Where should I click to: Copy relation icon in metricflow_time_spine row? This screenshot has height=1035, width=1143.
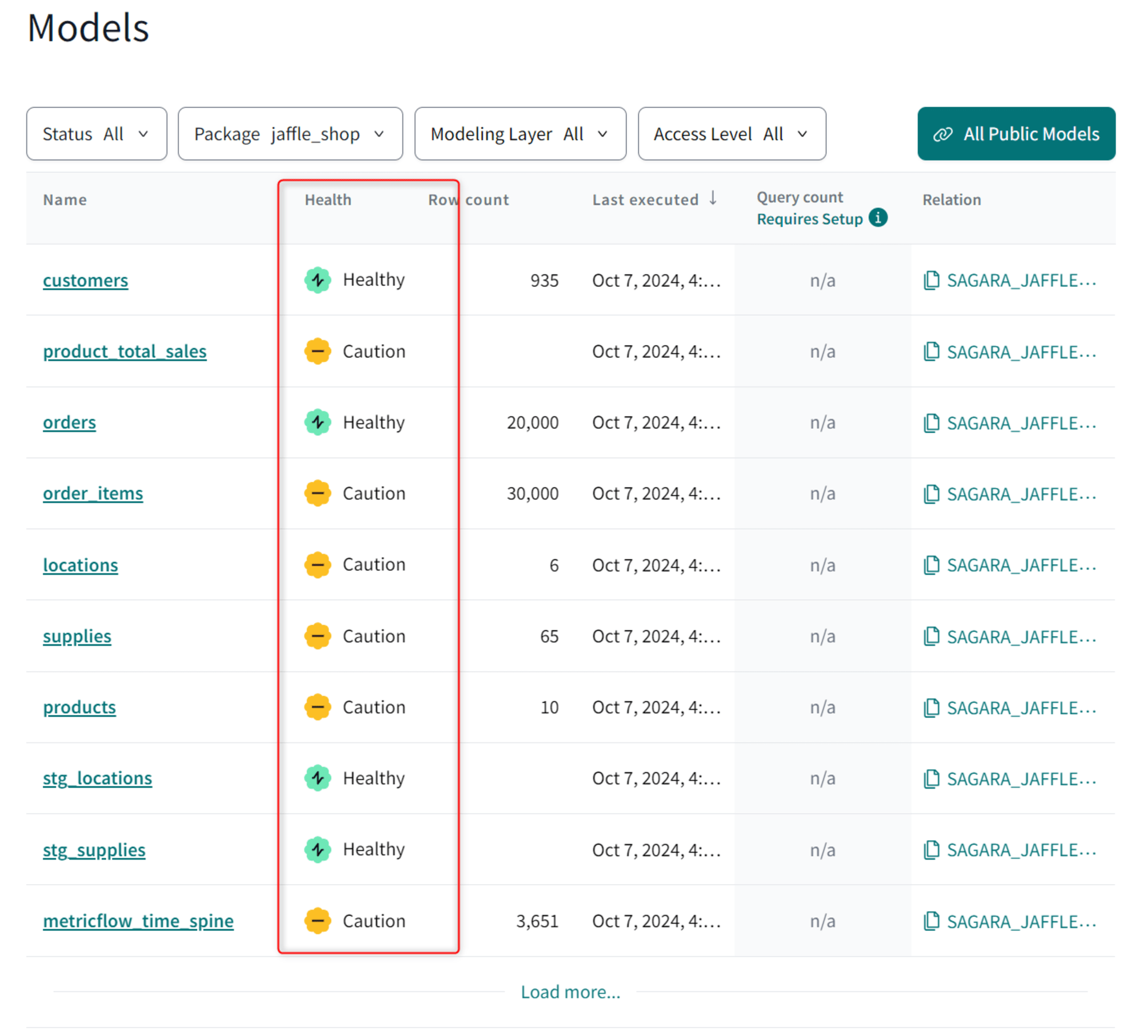point(932,921)
